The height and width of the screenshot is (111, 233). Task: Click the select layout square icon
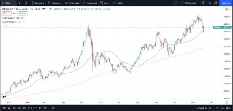(x=176, y=3)
